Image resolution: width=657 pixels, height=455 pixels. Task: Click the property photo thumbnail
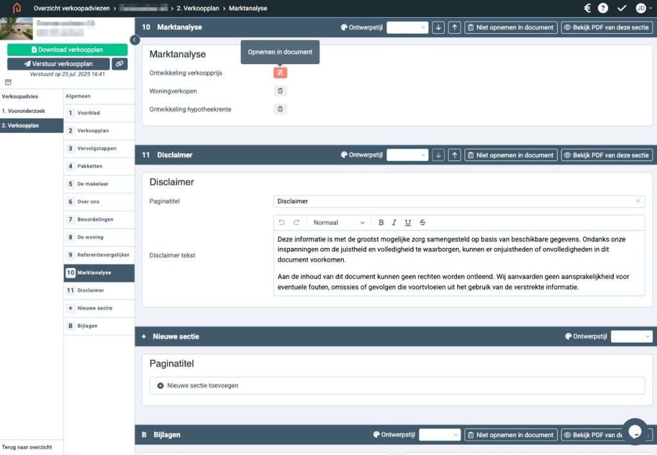16,28
